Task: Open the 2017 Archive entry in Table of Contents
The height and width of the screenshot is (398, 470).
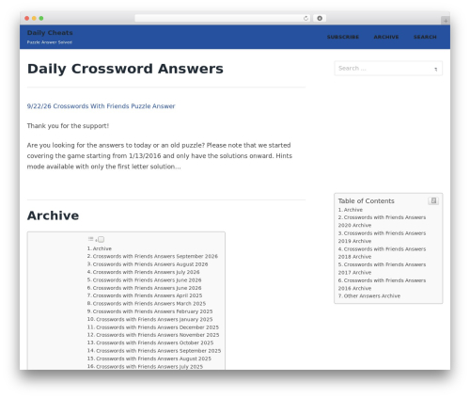Action: point(382,268)
